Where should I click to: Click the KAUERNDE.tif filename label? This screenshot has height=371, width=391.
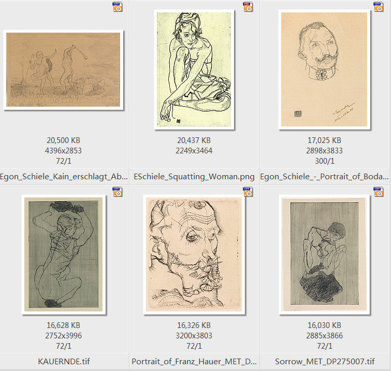(64, 361)
